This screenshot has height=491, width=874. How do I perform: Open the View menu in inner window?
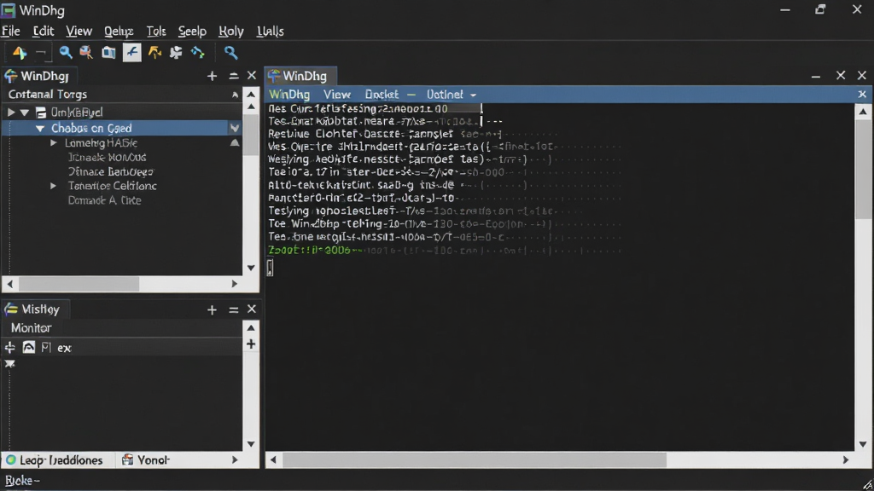pos(336,95)
